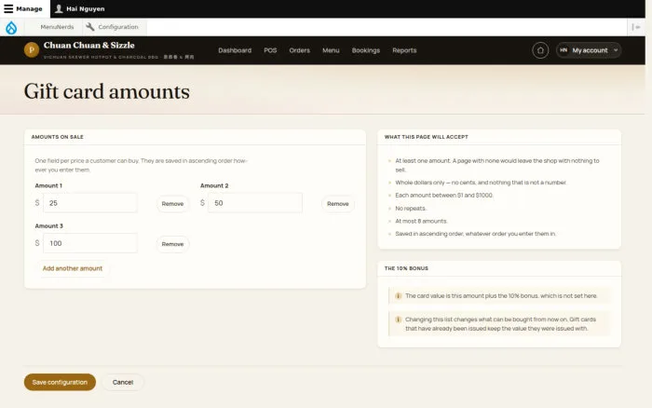Expand the My account dropdown
Screen dimensions: 652x408
(589, 50)
